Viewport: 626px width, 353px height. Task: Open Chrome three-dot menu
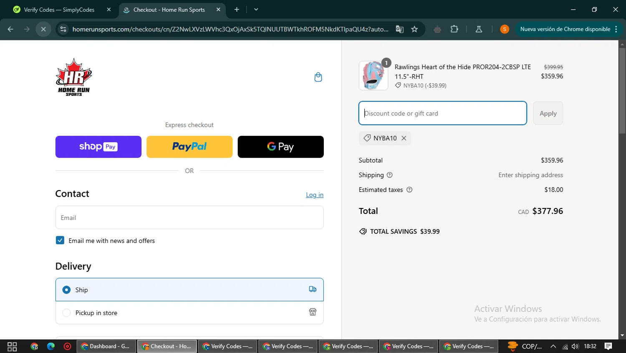(616, 29)
